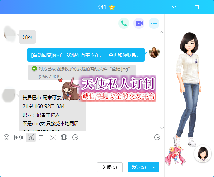The width and height of the screenshot is (214, 177).
Task: Expand the send options arrow
Action: coord(154,167)
